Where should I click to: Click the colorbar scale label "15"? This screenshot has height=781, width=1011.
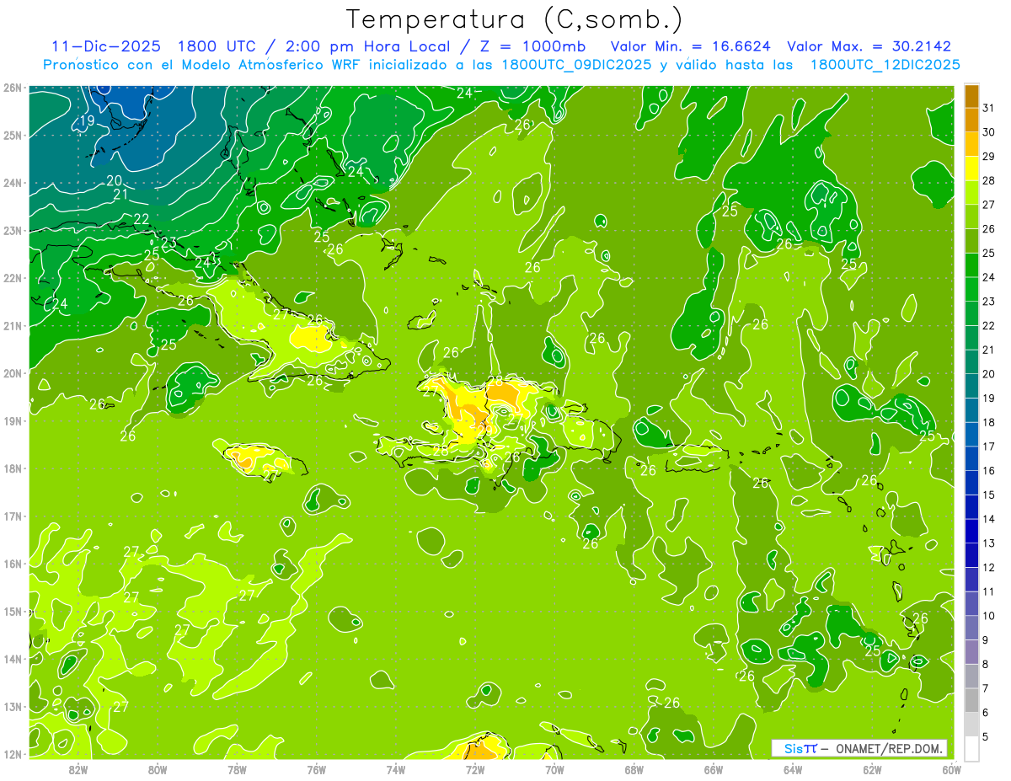pos(989,495)
